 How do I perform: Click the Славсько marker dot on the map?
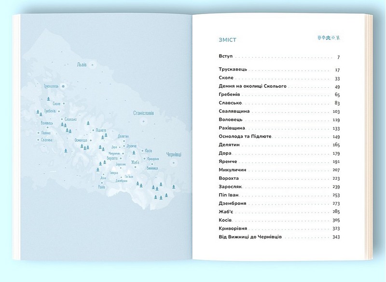point(62,119)
